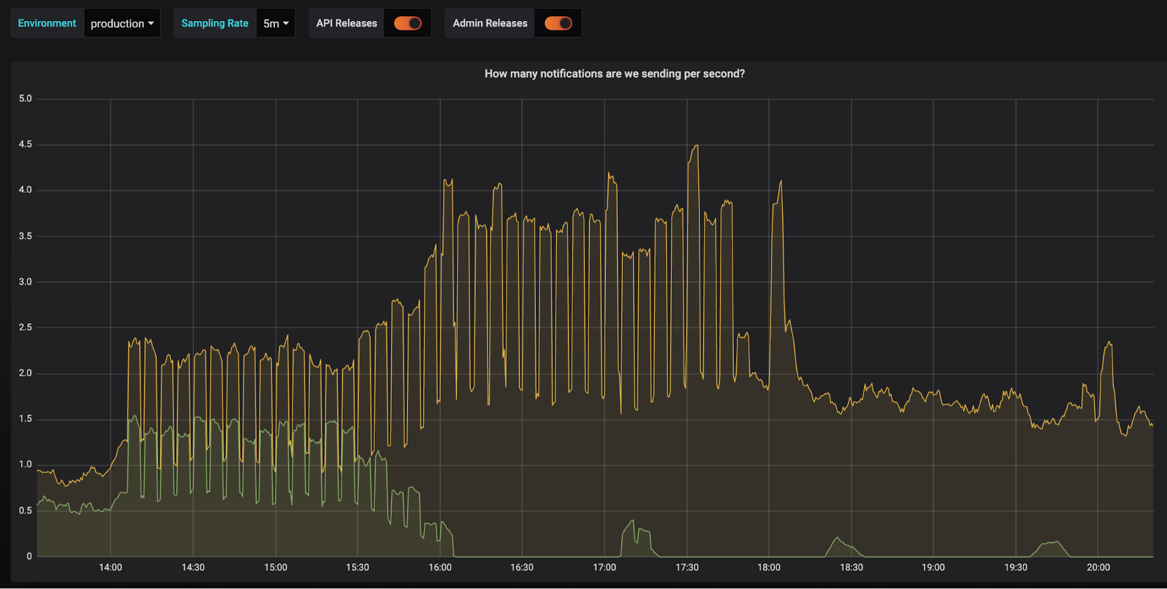Open the Environment production dropdown

[x=121, y=23]
